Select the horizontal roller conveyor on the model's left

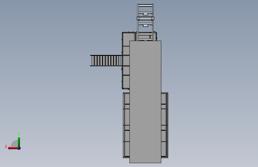[106, 61]
